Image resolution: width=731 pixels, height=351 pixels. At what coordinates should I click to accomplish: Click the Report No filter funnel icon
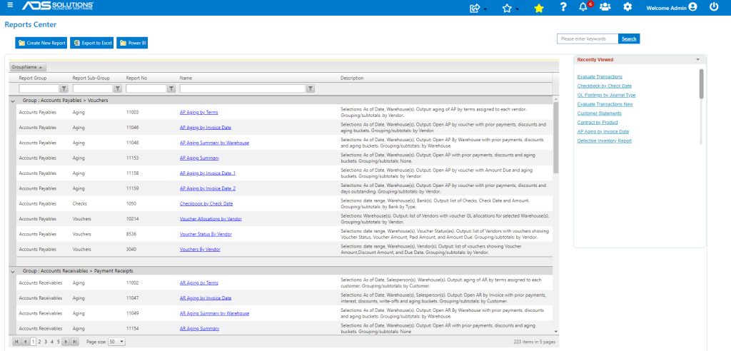[171, 88]
